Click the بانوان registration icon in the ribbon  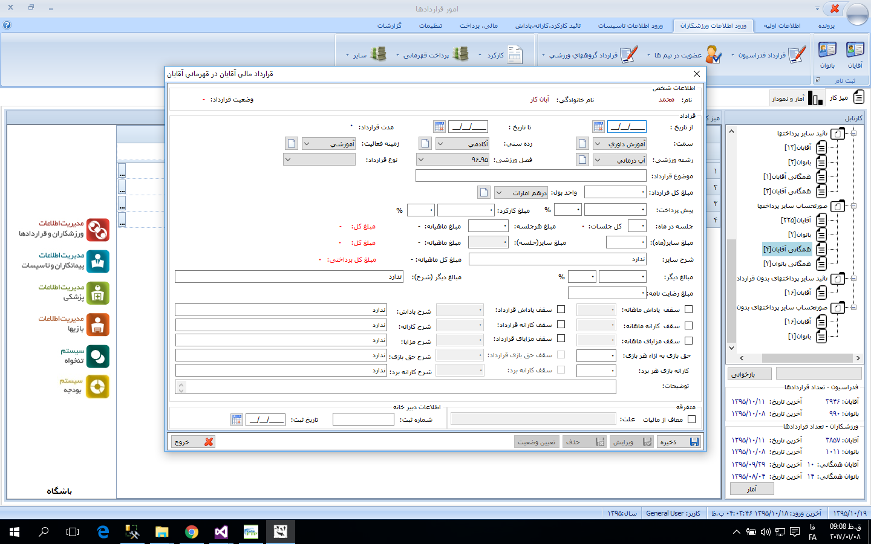(x=827, y=51)
